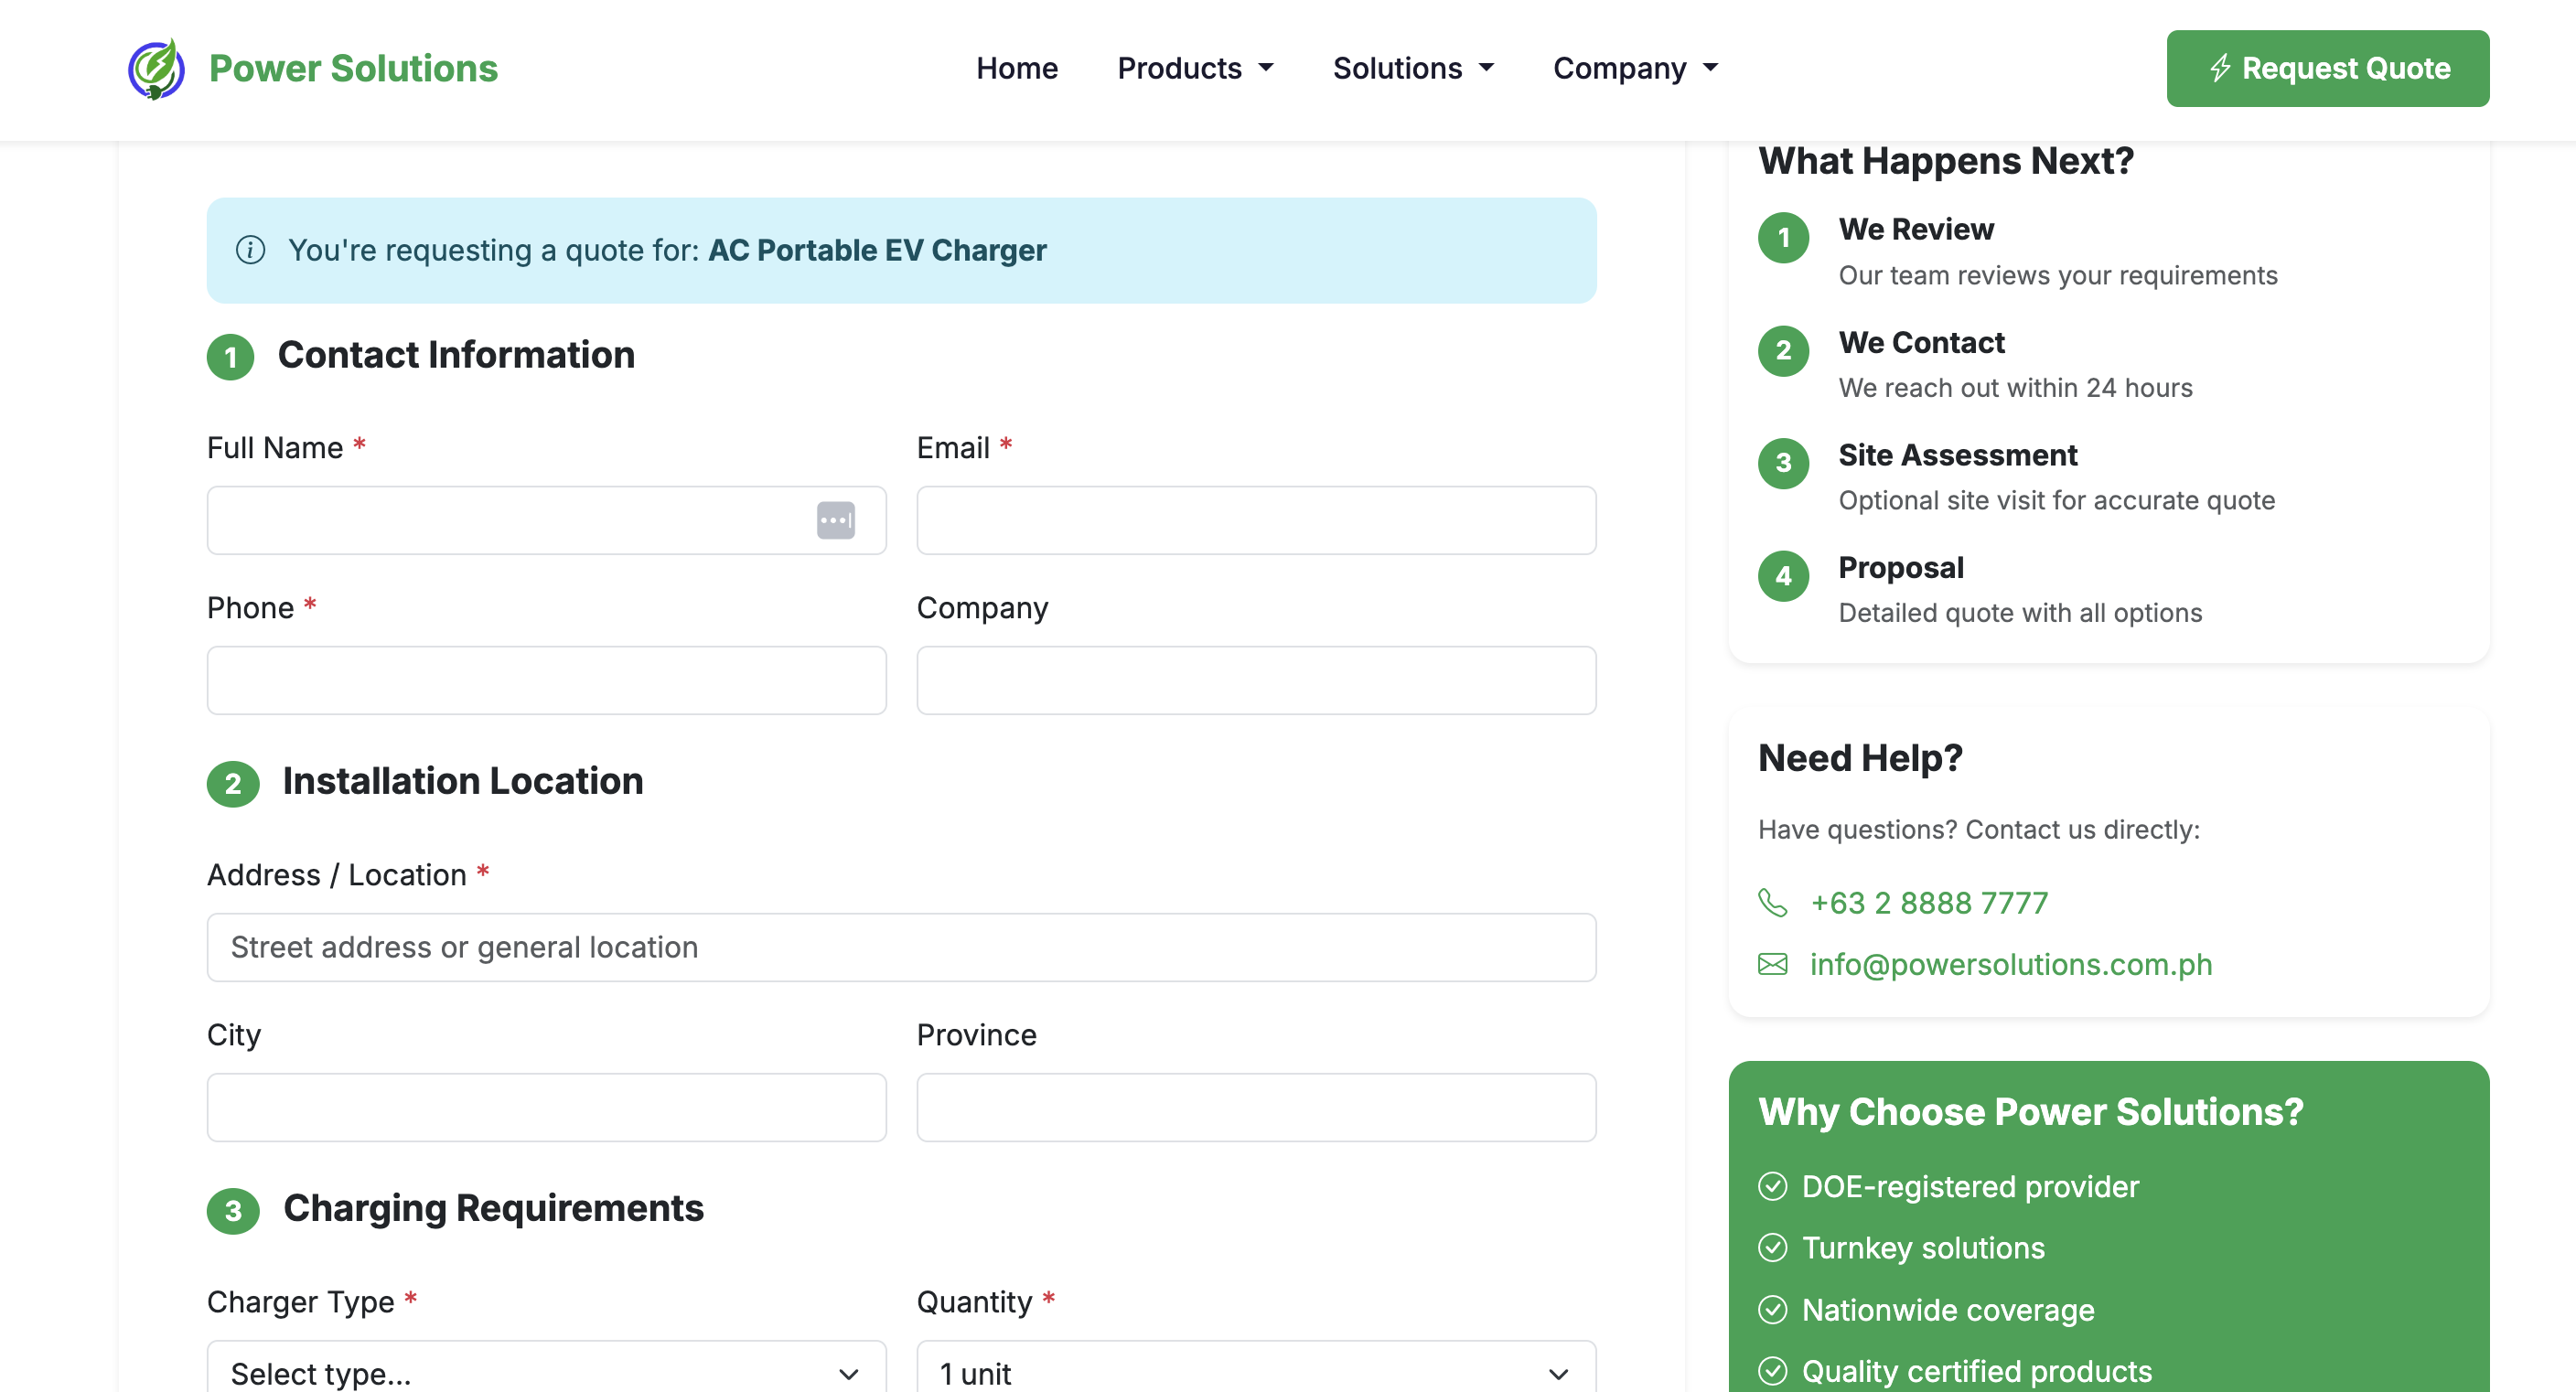Open the Quantity dropdown showing 1 unit
The height and width of the screenshot is (1392, 2576).
click(x=1255, y=1372)
